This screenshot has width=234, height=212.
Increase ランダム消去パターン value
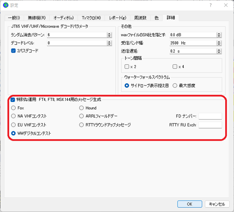(109, 34)
